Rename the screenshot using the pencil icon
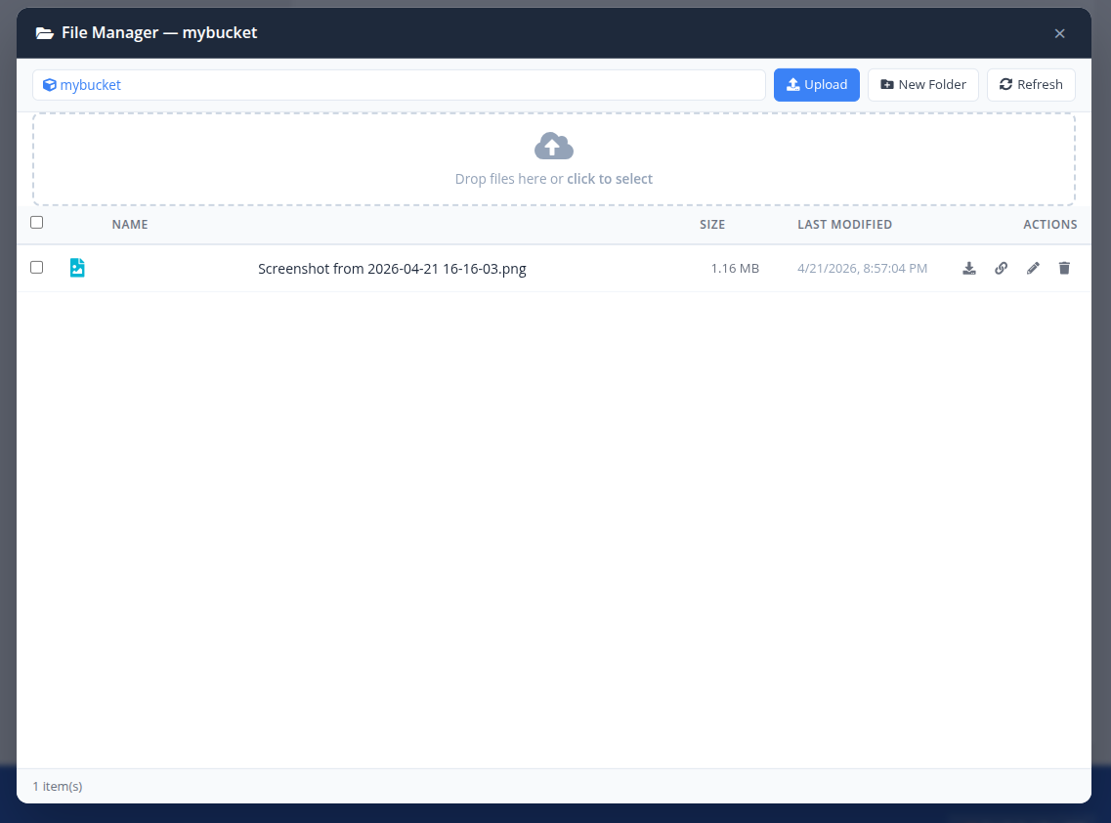 (x=1033, y=268)
